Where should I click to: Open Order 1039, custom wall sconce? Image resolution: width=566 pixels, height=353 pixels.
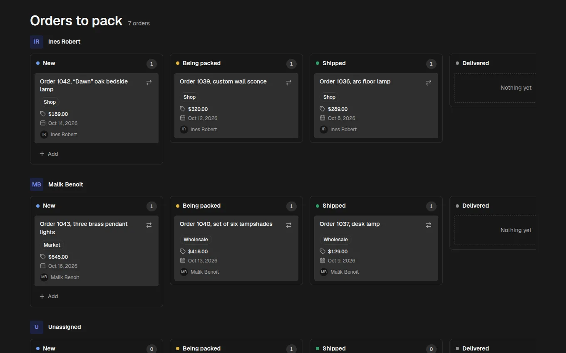[223, 81]
